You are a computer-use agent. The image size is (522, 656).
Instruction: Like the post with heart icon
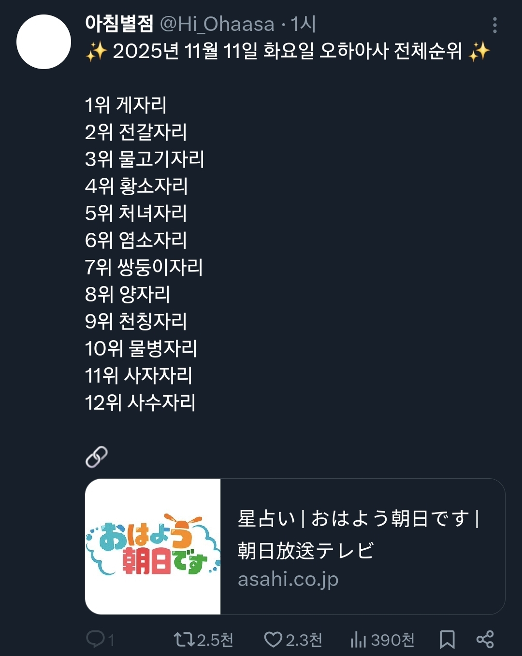(273, 640)
